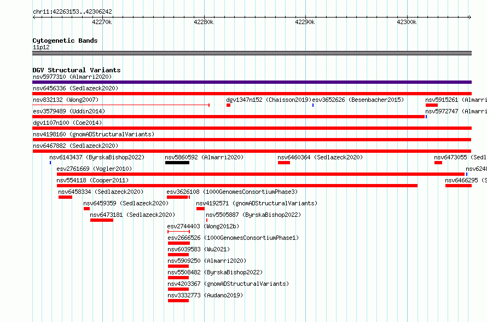Click the nsv5977310 (Almarri2020) variant label
This screenshot has width=487, height=322.
(72, 77)
